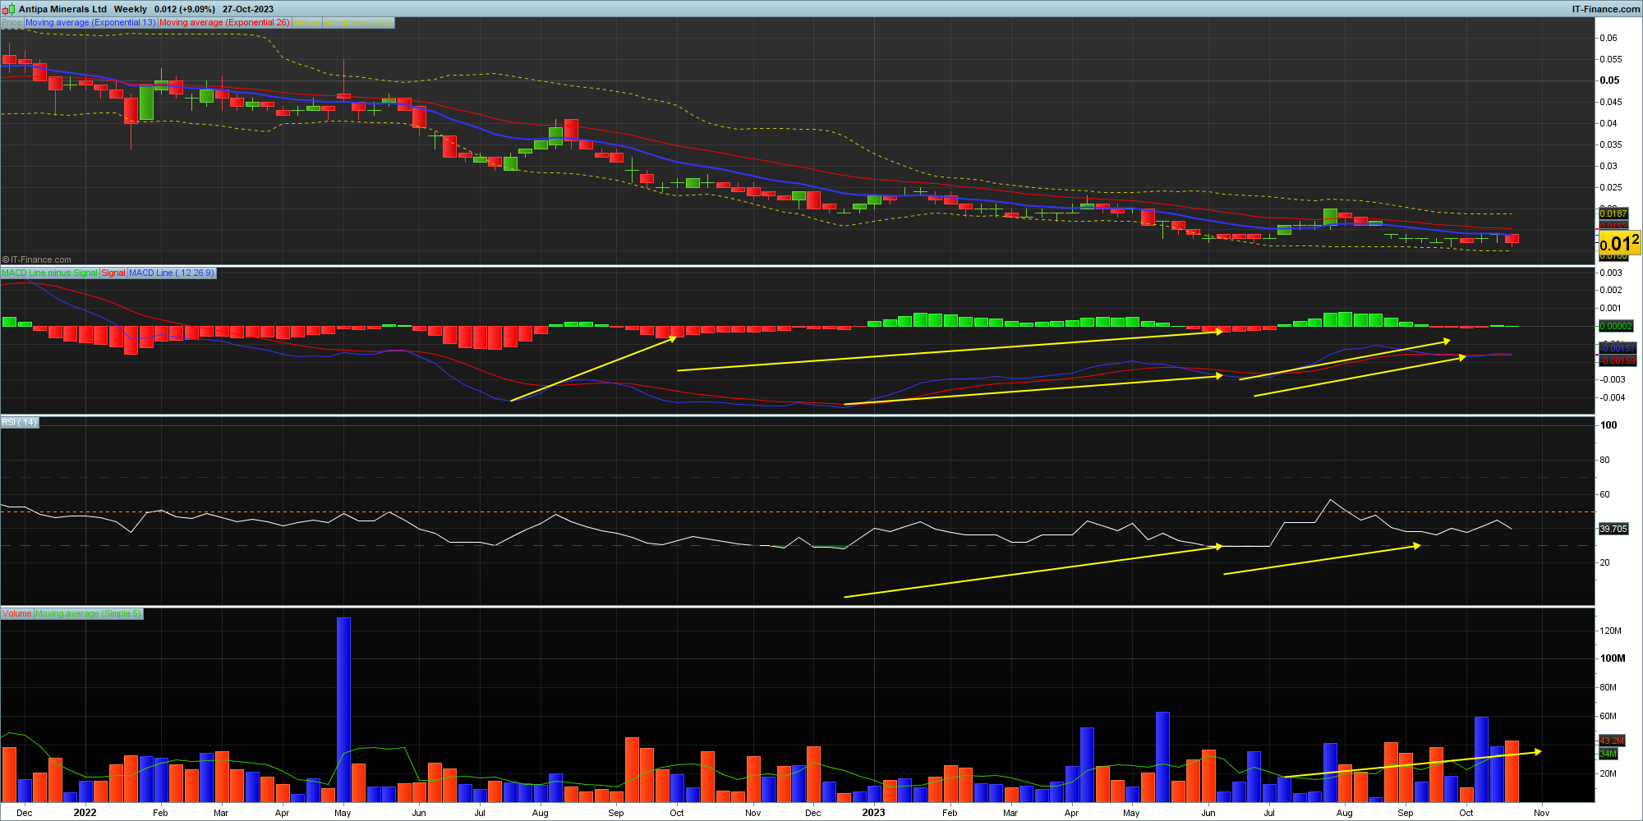Image resolution: width=1643 pixels, height=821 pixels.
Task: Click the 27-Oct-2023 date in header
Action: [248, 9]
